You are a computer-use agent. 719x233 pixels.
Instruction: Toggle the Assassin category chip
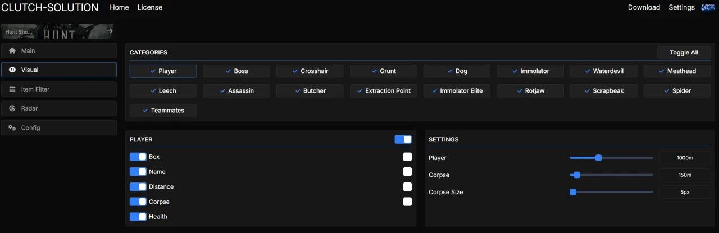pos(236,90)
